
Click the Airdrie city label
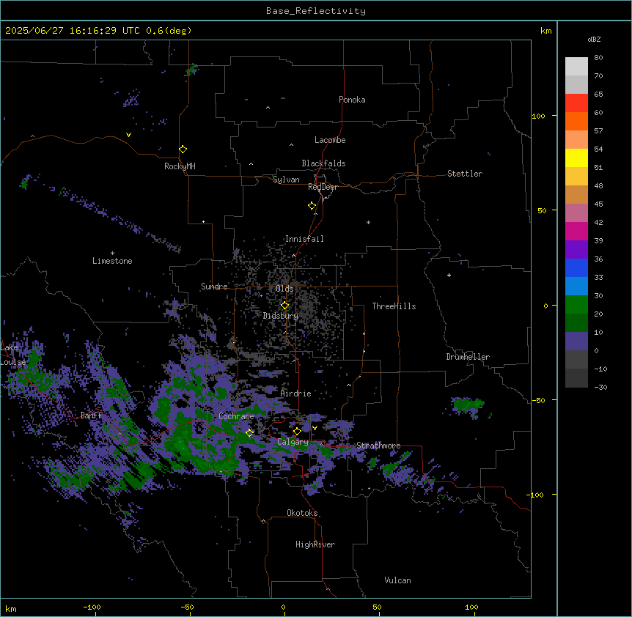[x=295, y=394]
